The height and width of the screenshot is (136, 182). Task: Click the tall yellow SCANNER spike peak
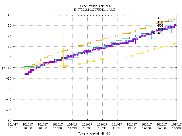click(x=63, y=30)
